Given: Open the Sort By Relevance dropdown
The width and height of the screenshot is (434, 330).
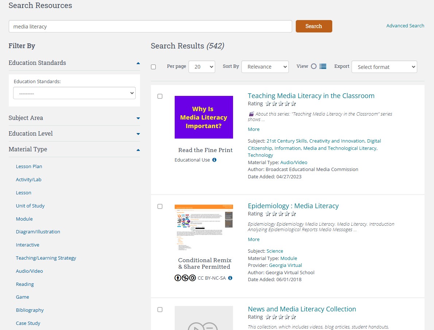Looking at the screenshot, I should [265, 67].
